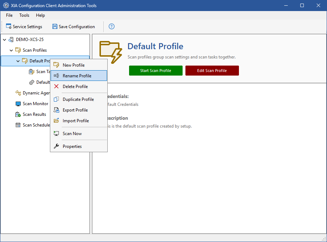Image resolution: width=327 pixels, height=242 pixels.
Task: Click the Dynamic Agents icon in the tree
Action: [18, 93]
